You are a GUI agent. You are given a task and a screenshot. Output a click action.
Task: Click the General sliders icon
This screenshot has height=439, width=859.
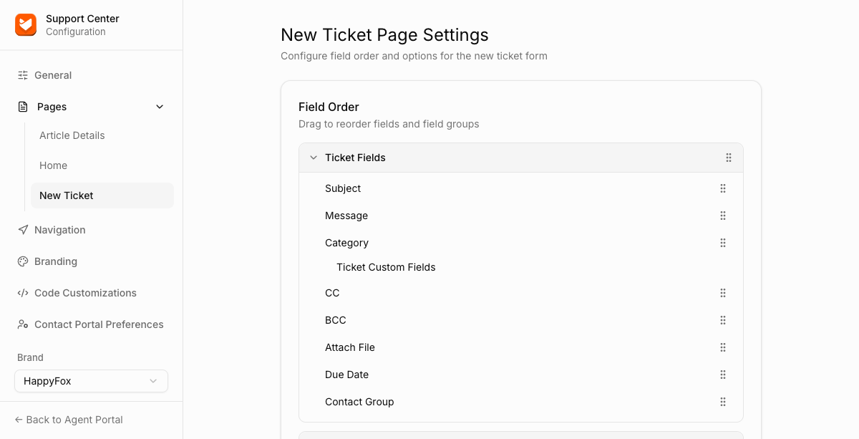[x=23, y=75]
